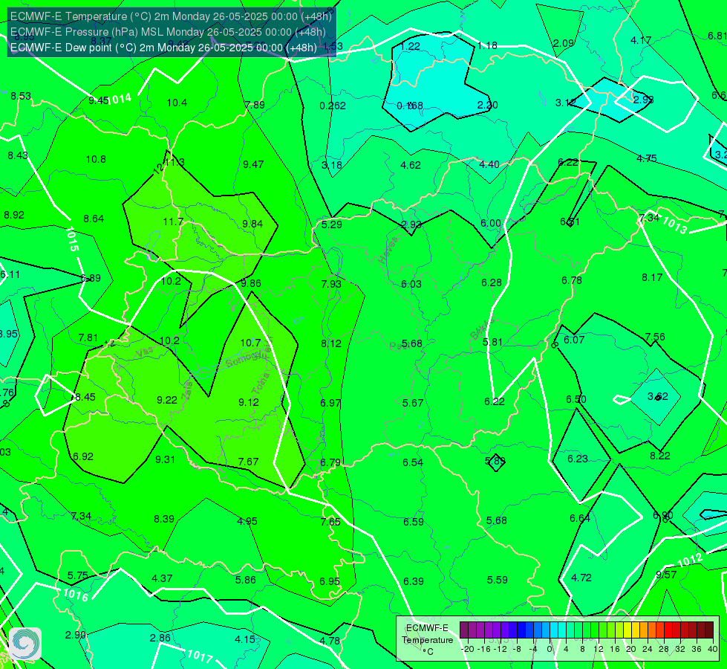Click the temperature color scale bar
727x669 pixels.
[587, 630]
